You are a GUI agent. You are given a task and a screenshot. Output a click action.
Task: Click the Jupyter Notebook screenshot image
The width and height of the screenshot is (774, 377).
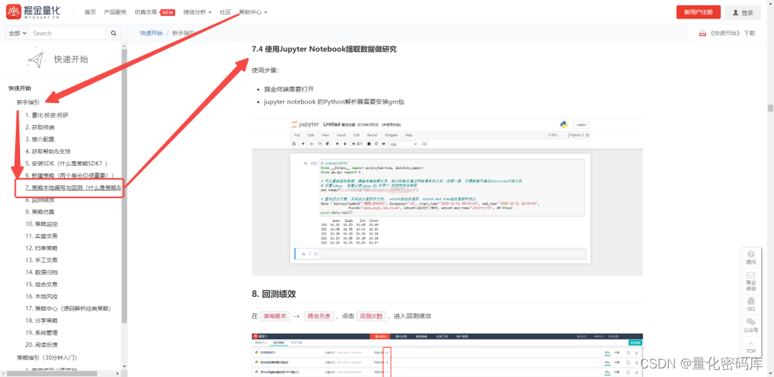pyautogui.click(x=447, y=197)
